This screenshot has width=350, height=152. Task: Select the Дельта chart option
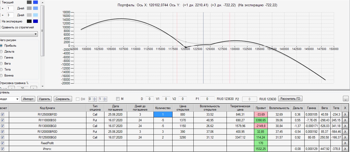(x=2, y=52)
